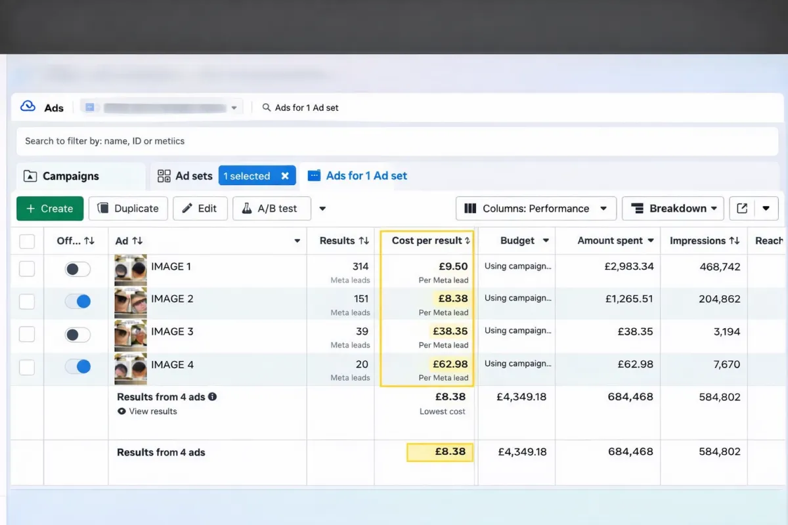Click the eye icon beside View results
Screen dimensions: 788x525
tap(121, 411)
